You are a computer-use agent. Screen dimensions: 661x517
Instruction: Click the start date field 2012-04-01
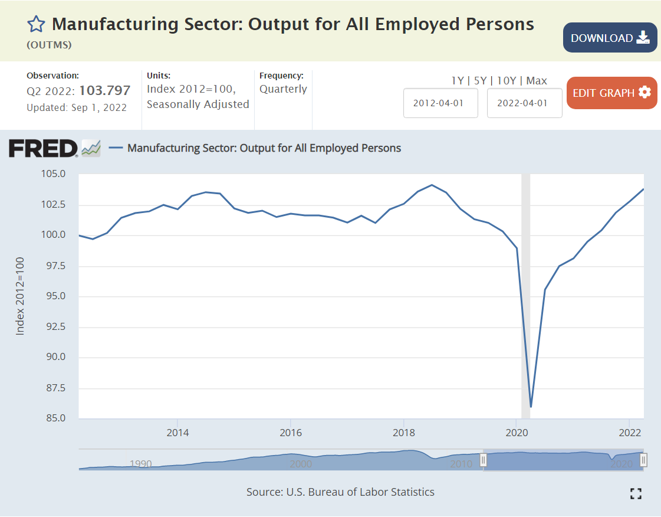pyautogui.click(x=440, y=103)
